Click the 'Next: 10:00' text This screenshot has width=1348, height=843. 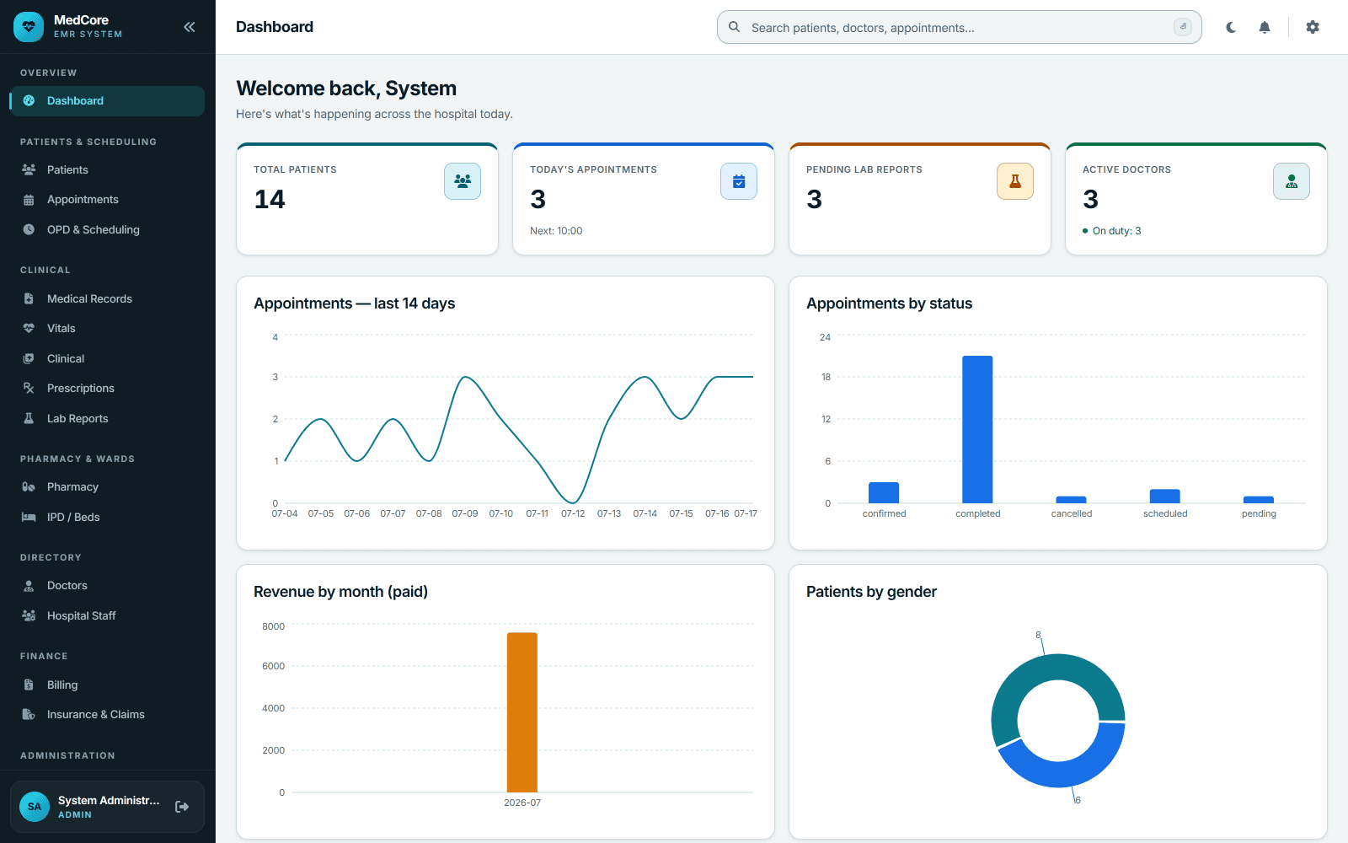point(556,231)
